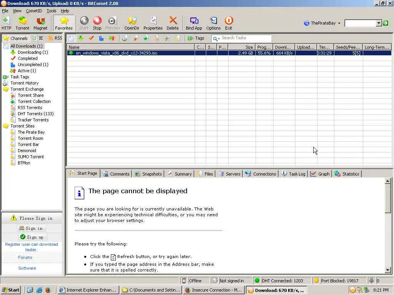
Task: Click the Bind App toolbar icon
Action: [x=194, y=23]
